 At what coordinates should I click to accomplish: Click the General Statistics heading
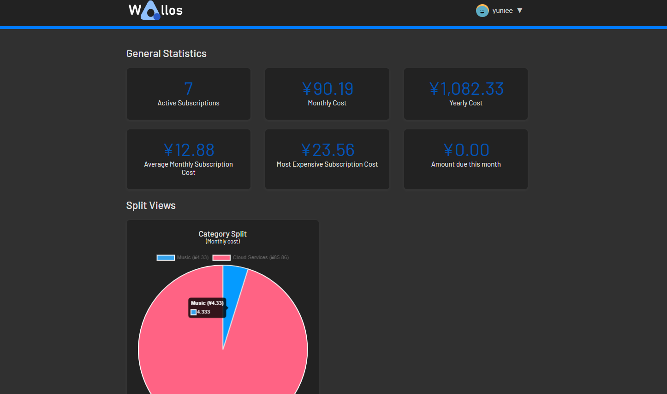pos(167,54)
